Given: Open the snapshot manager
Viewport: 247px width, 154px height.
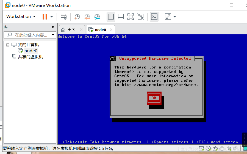Looking at the screenshot, I should click(x=97, y=16).
